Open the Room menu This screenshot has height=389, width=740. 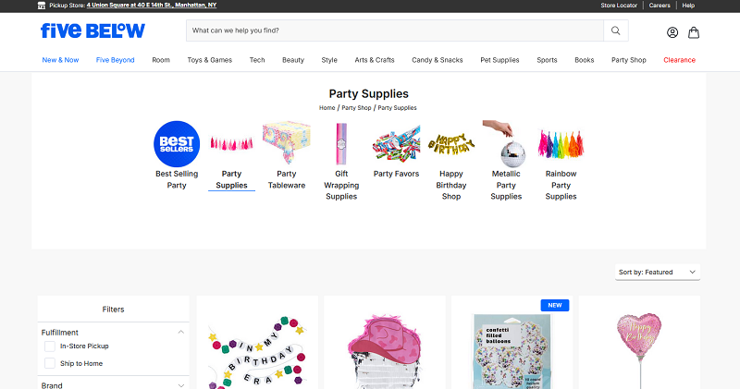[161, 60]
